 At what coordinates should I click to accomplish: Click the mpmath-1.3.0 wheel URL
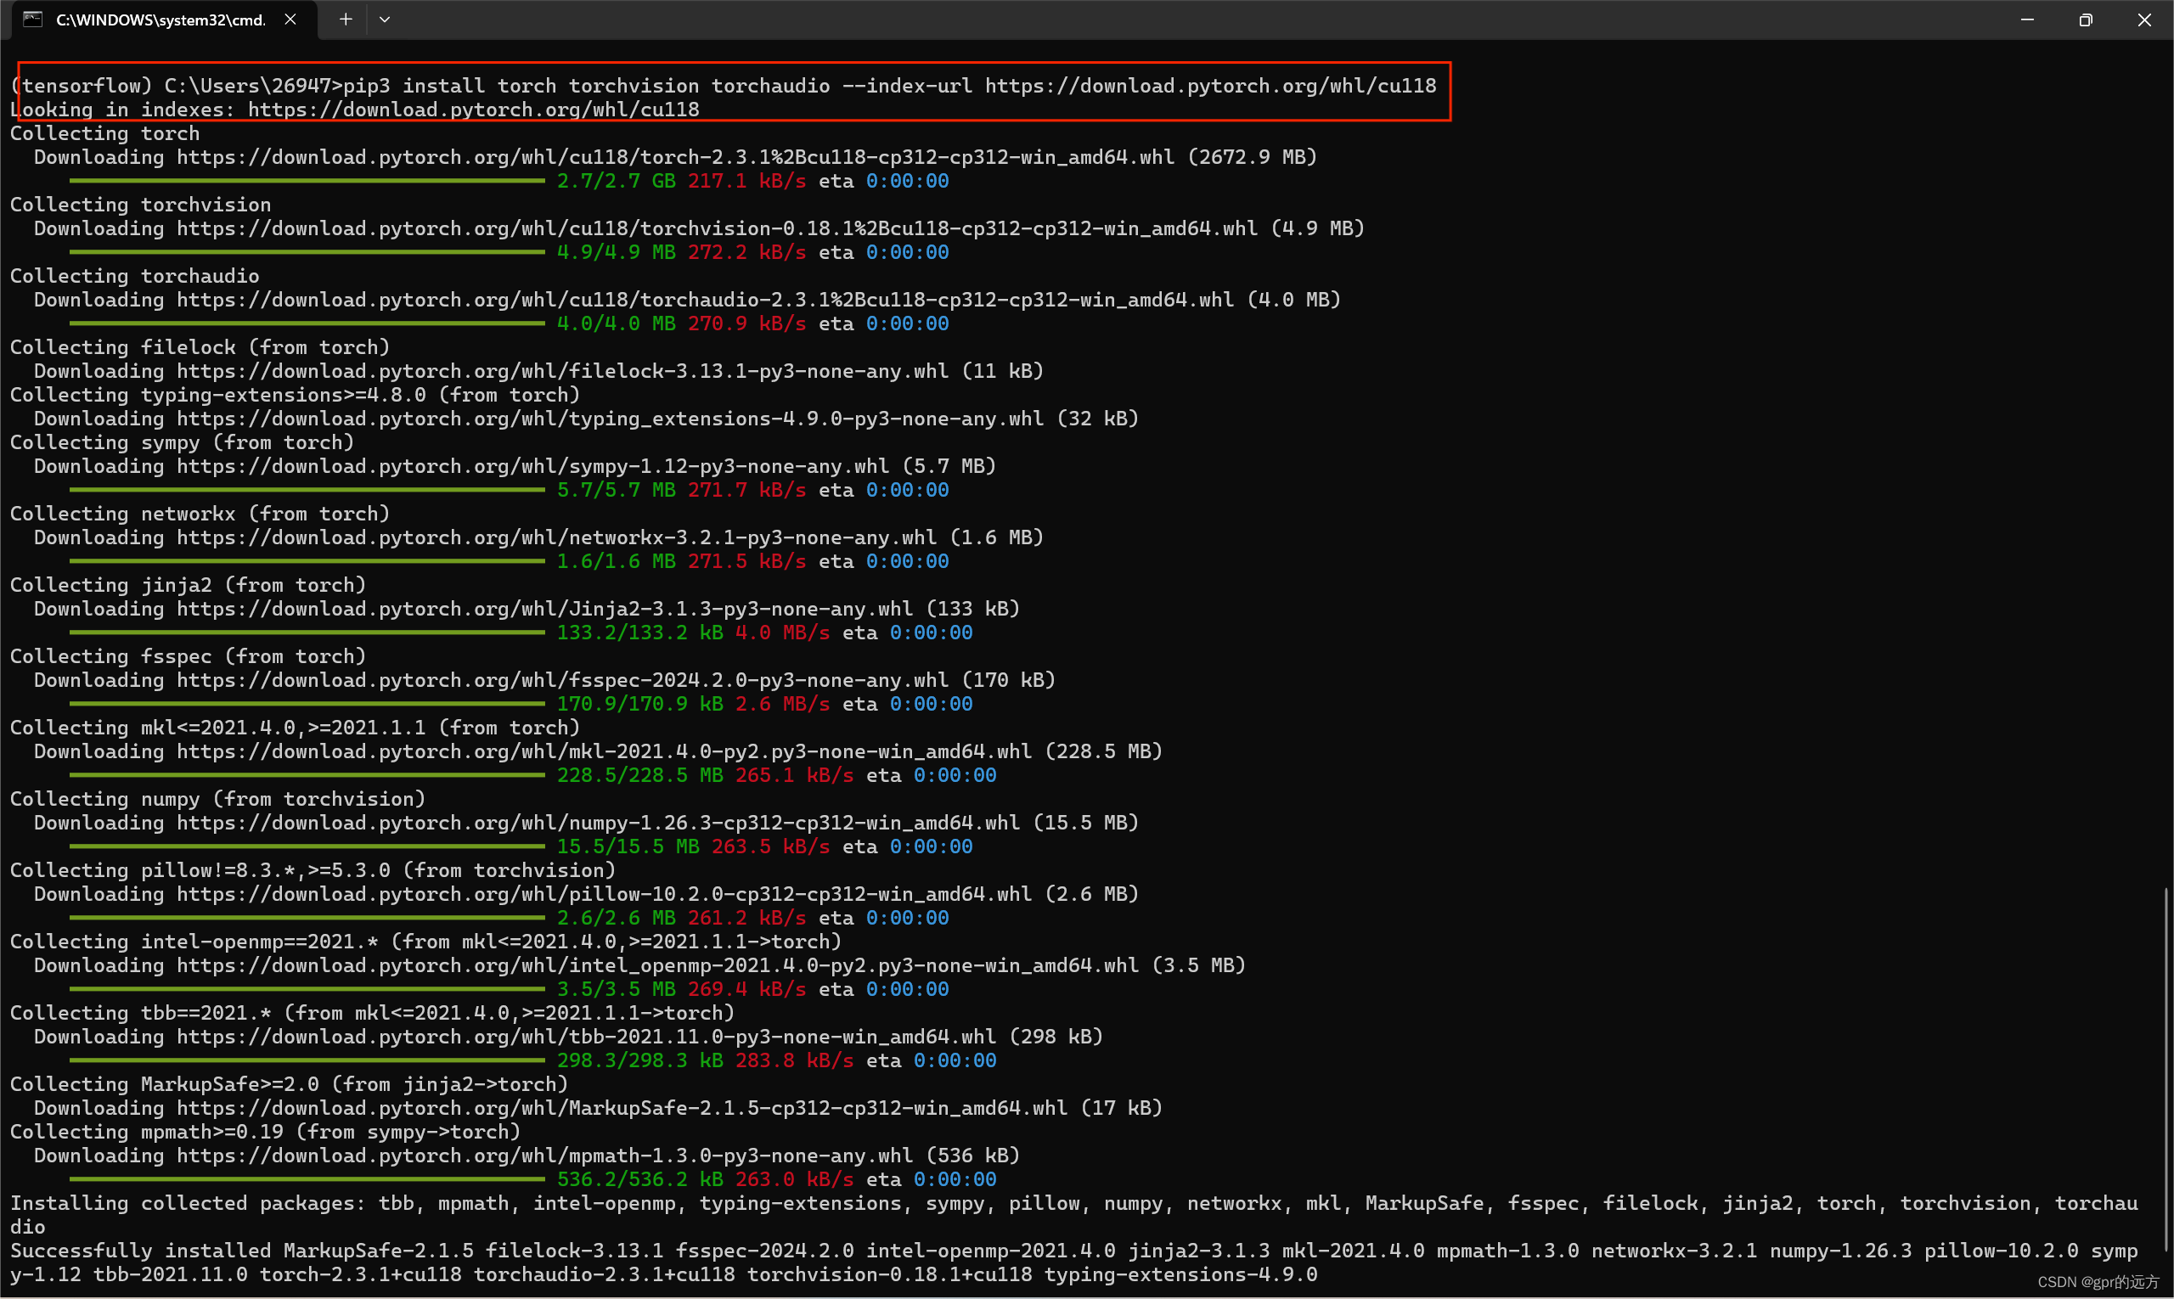pyautogui.click(x=544, y=1156)
